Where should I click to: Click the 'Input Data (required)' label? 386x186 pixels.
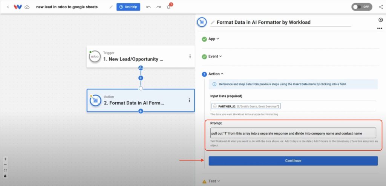226,96
